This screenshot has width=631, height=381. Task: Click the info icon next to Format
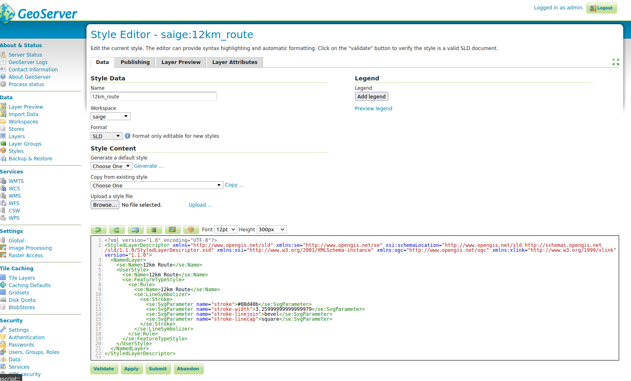click(x=128, y=136)
